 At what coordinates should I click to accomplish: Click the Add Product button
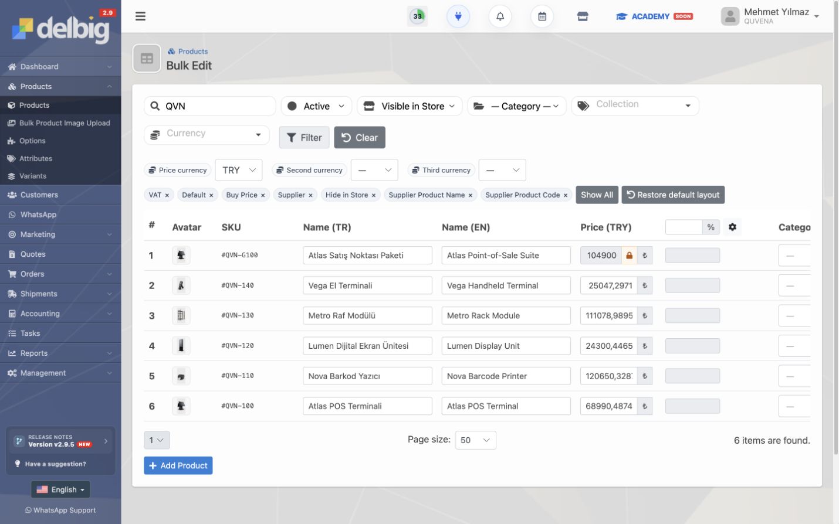click(x=178, y=465)
